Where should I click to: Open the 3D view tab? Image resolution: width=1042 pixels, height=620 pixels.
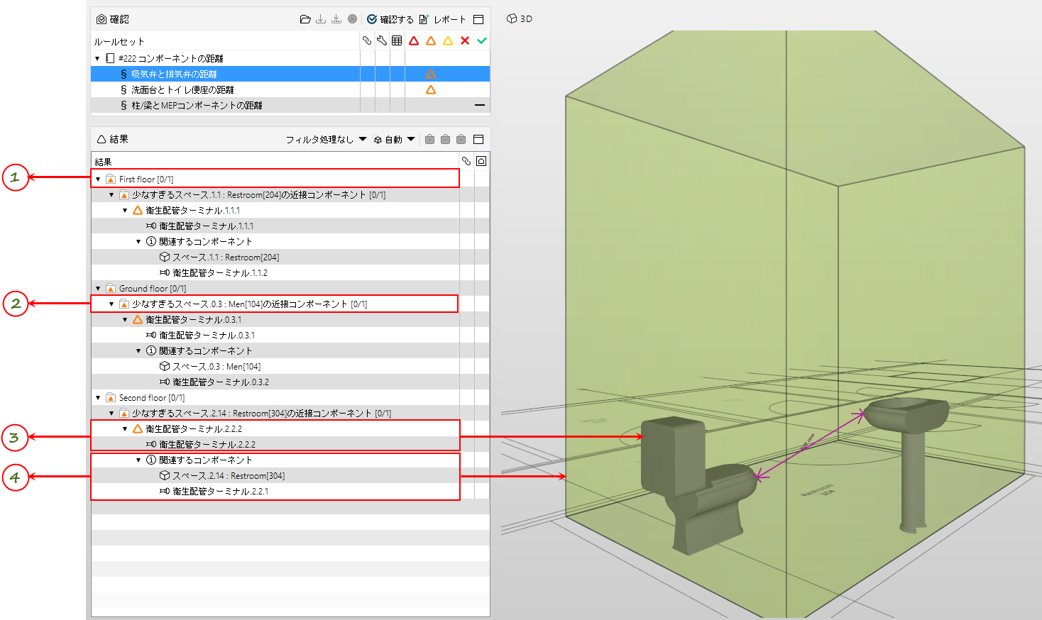(x=520, y=18)
